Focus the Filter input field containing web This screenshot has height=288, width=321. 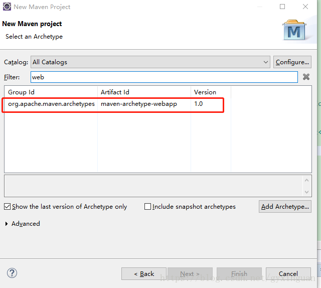click(164, 77)
